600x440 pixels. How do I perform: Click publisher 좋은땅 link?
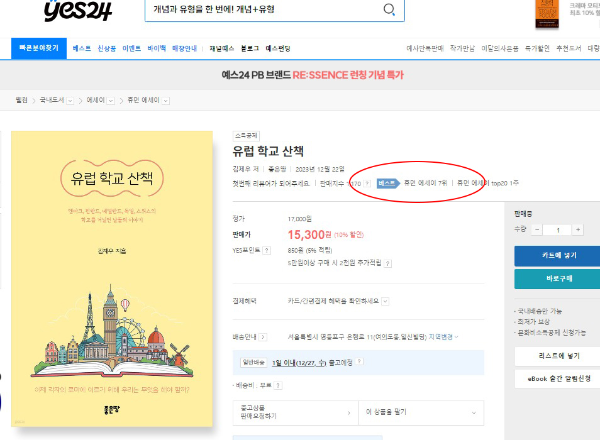277,169
